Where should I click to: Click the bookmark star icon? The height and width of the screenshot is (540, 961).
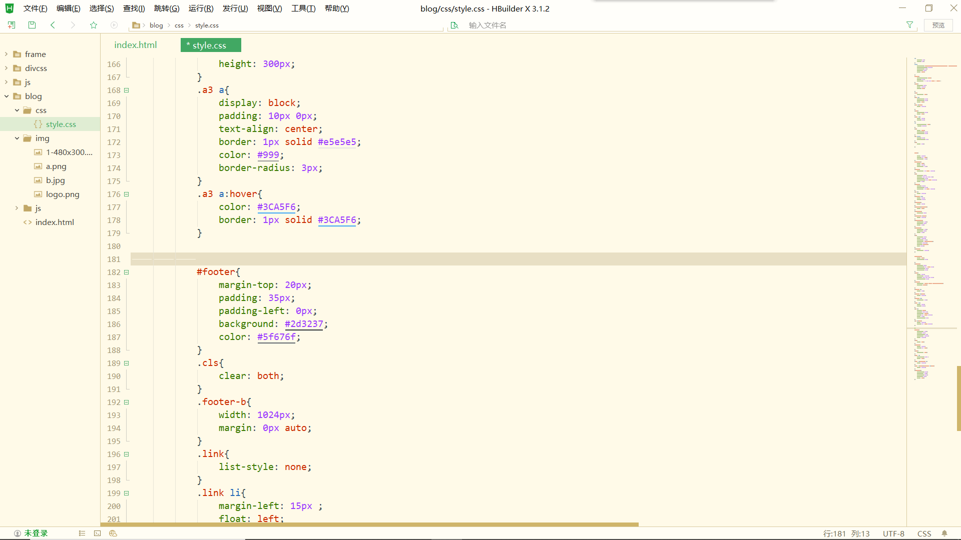tap(94, 25)
